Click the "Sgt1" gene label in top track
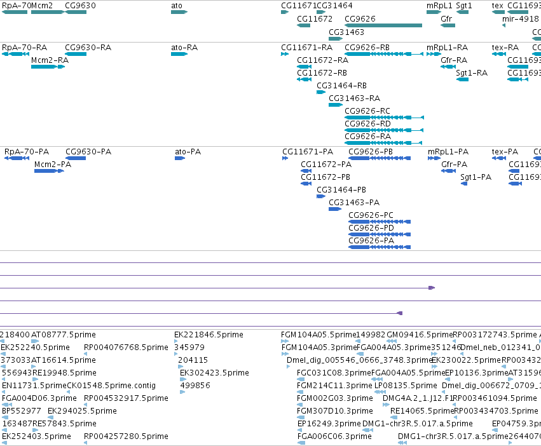The image size is (541, 446). 463,6
